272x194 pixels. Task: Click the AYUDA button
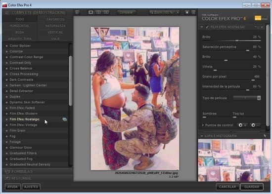[13, 187]
